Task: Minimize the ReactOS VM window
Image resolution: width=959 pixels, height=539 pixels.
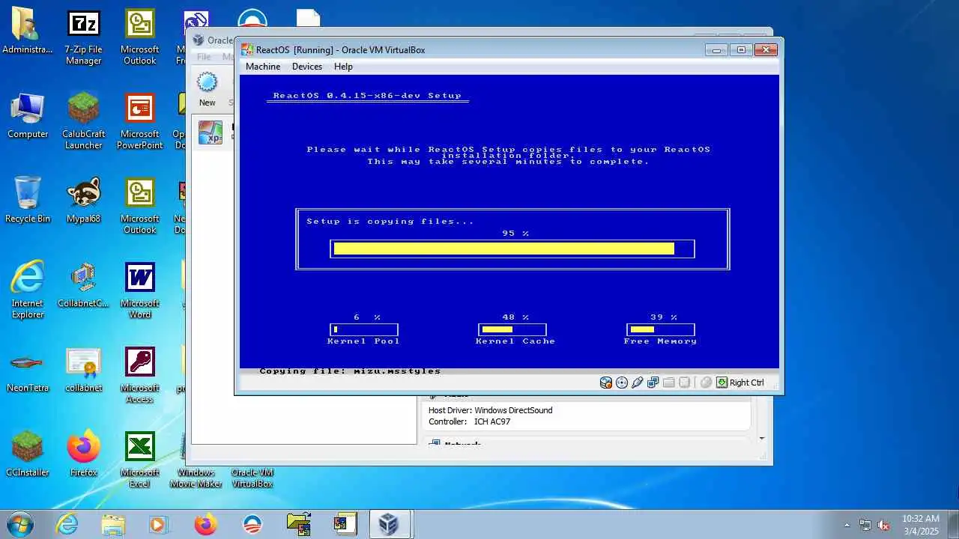Action: pyautogui.click(x=716, y=49)
